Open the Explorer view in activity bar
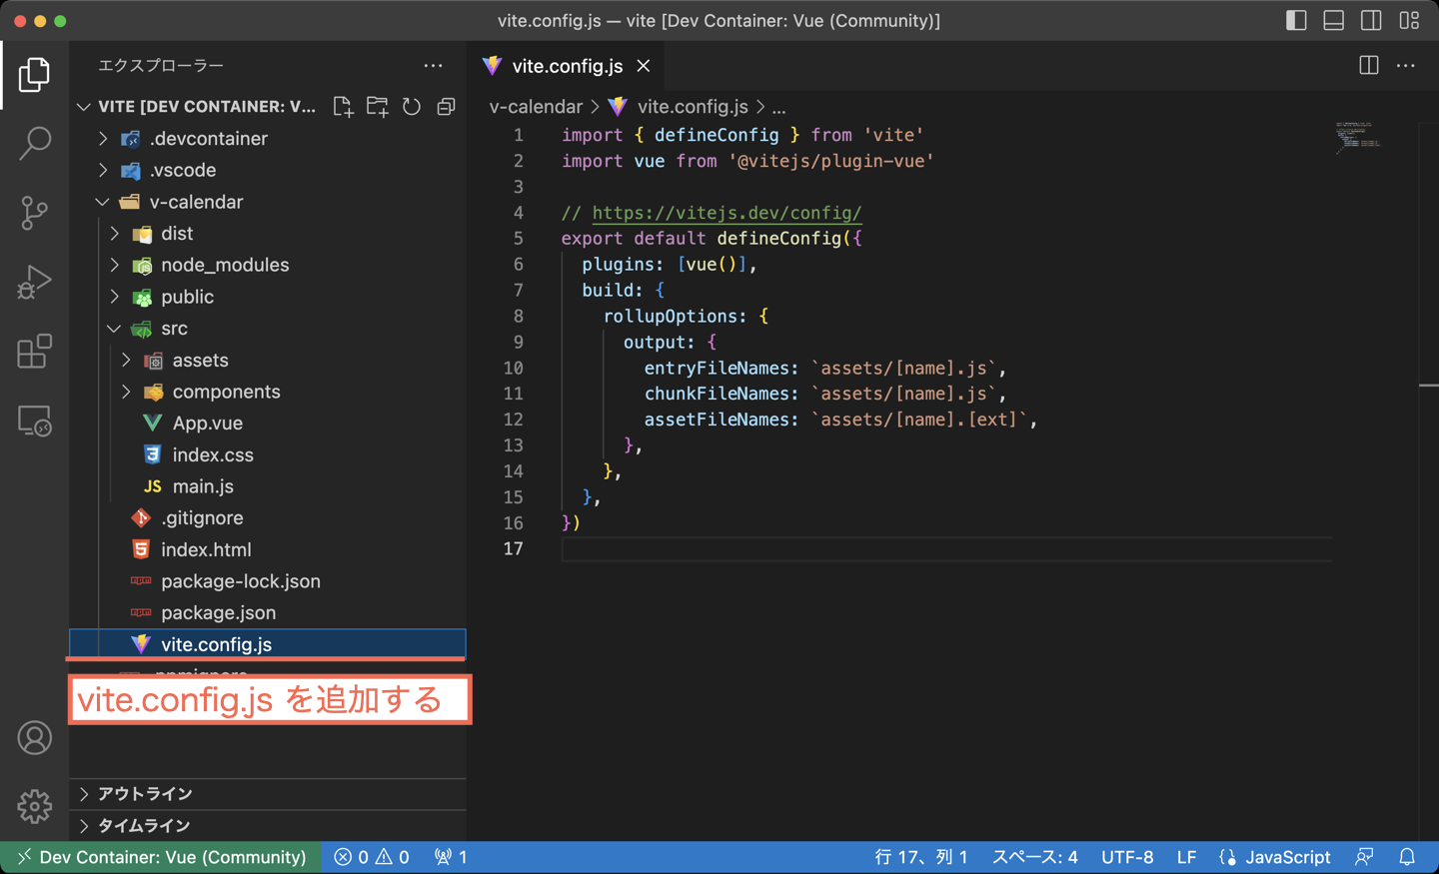The image size is (1439, 874). coord(34,75)
